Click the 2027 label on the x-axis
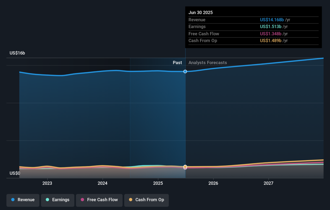Image resolution: width=330 pixels, height=210 pixels. pos(268,183)
